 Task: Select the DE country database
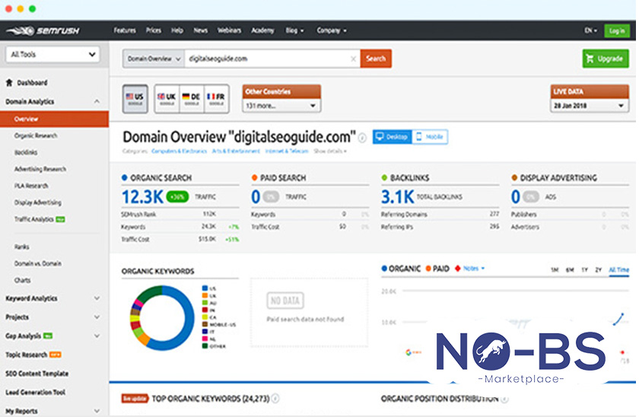coord(191,99)
